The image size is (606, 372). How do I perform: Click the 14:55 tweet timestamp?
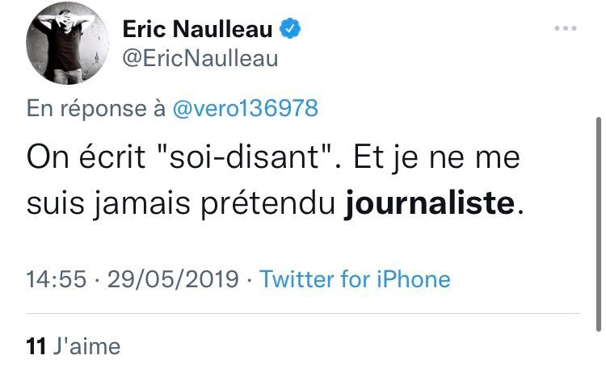(54, 279)
